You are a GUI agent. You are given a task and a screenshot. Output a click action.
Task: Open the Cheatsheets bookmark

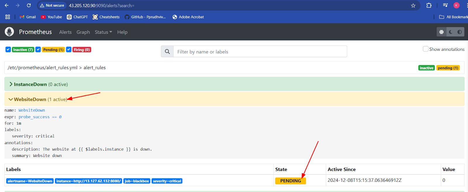pos(106,17)
